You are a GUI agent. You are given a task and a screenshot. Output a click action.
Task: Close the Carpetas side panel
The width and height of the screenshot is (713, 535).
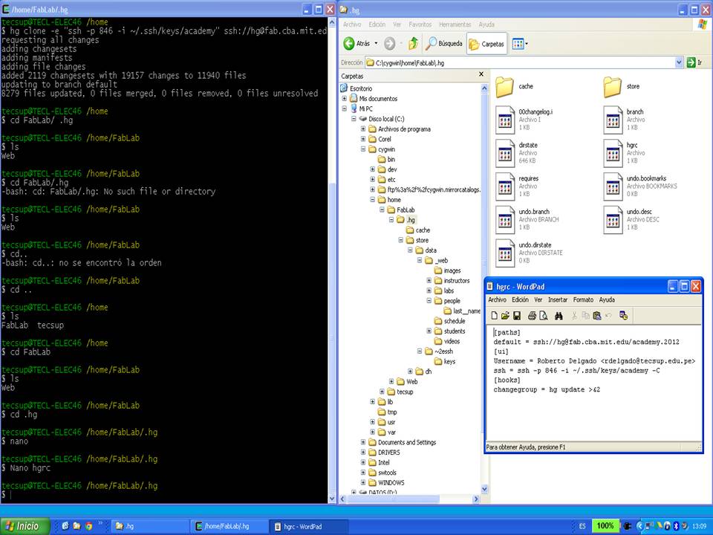pos(481,74)
